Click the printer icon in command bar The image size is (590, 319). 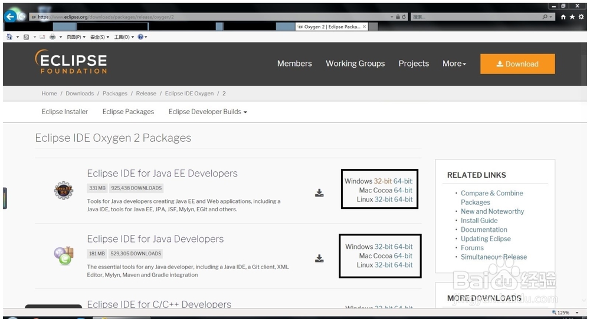click(53, 36)
